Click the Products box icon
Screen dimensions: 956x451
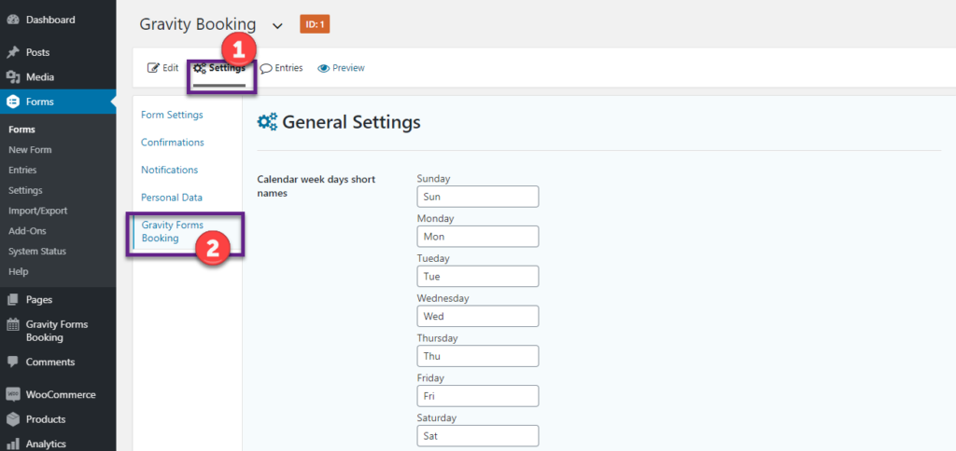coord(13,419)
